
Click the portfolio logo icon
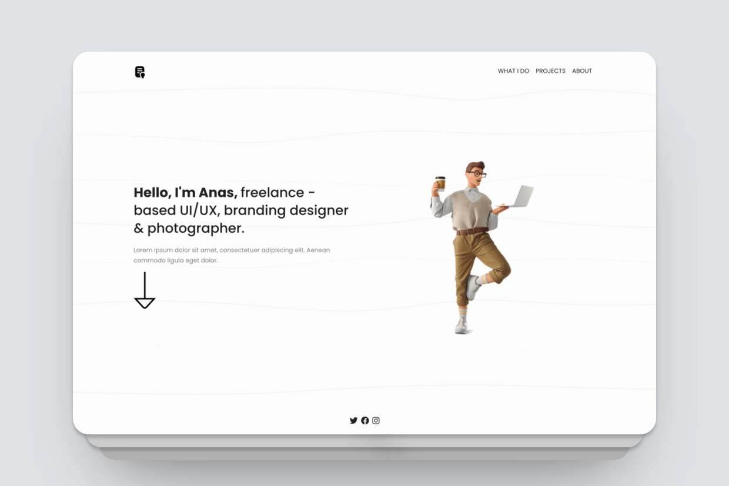[139, 72]
